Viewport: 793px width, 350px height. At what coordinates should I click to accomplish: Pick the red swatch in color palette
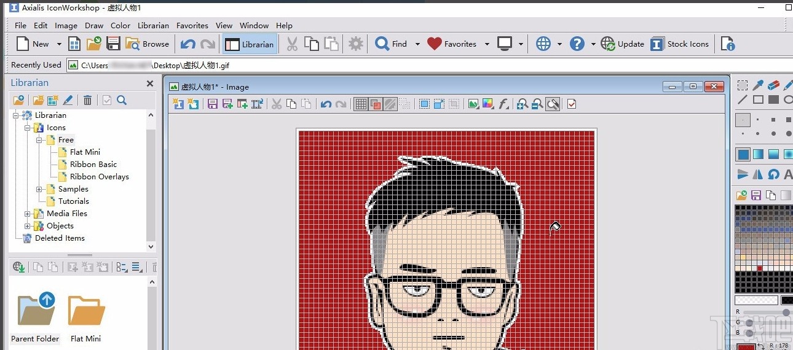click(x=760, y=268)
